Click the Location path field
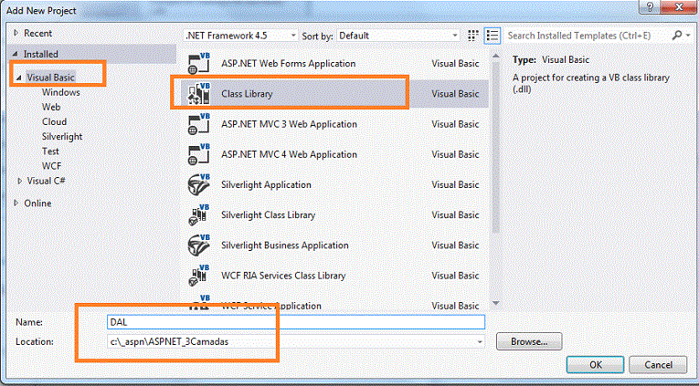The height and width of the screenshot is (386, 699). [295, 342]
